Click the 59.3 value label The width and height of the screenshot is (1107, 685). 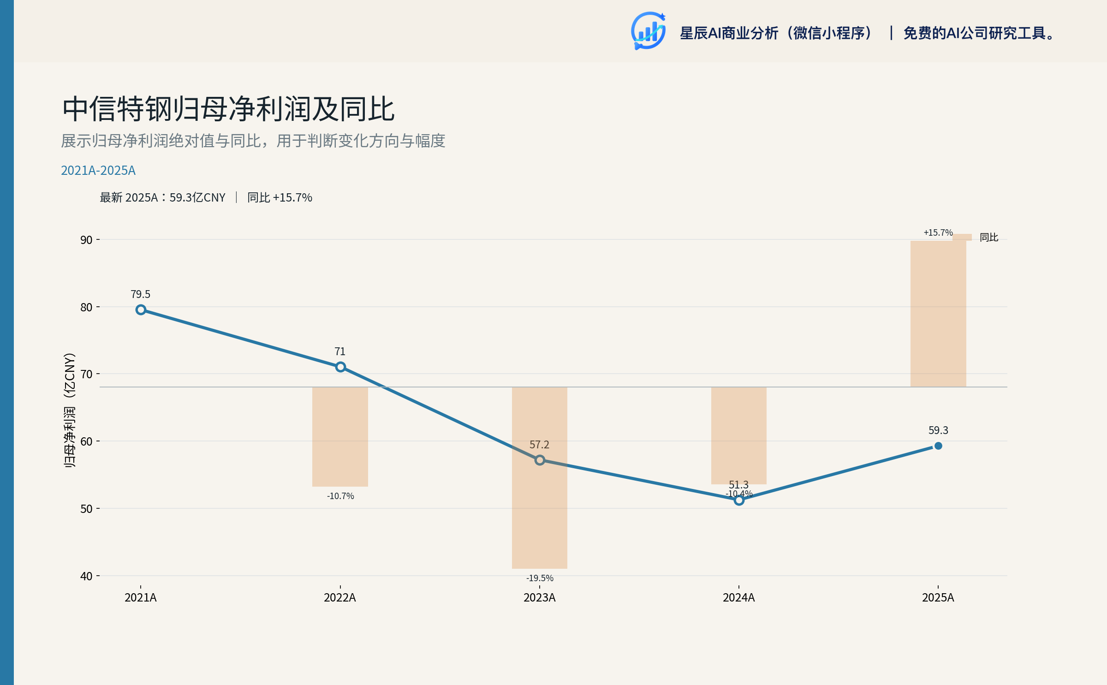[938, 430]
